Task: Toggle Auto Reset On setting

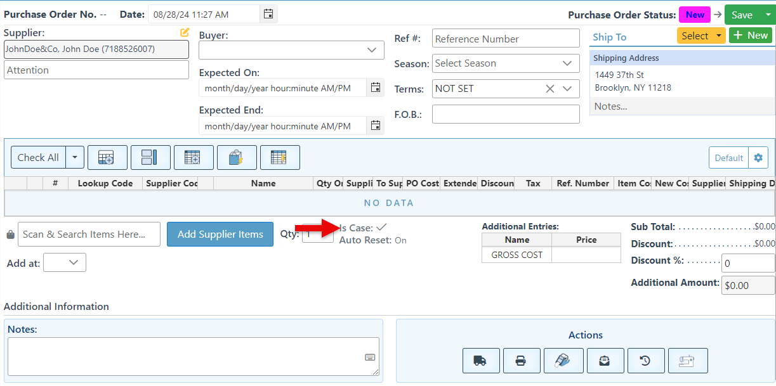Action: [400, 241]
